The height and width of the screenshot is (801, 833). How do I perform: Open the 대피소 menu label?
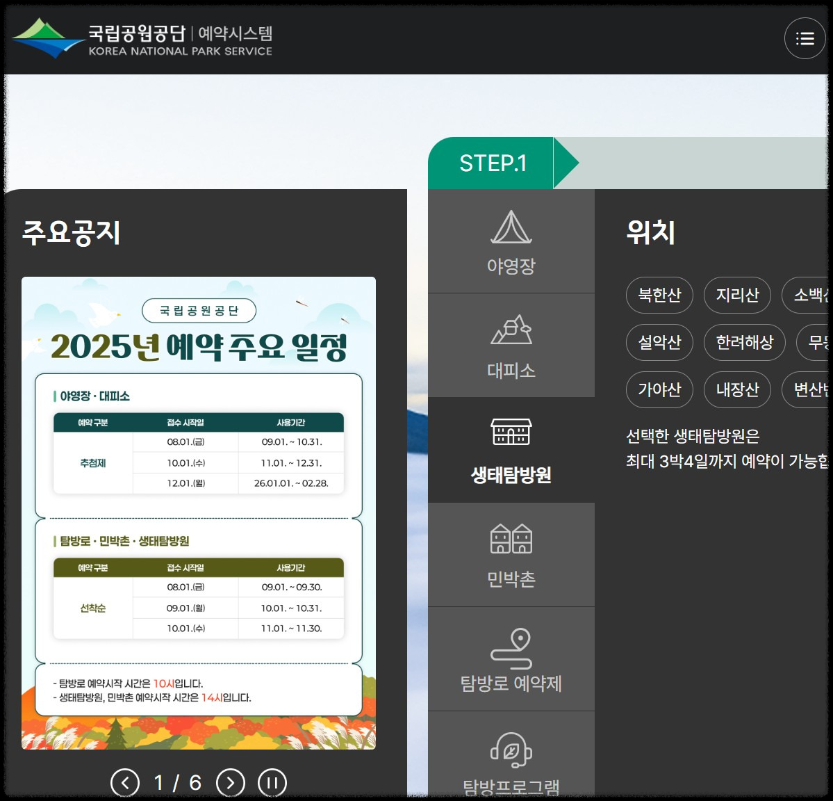pyautogui.click(x=511, y=370)
